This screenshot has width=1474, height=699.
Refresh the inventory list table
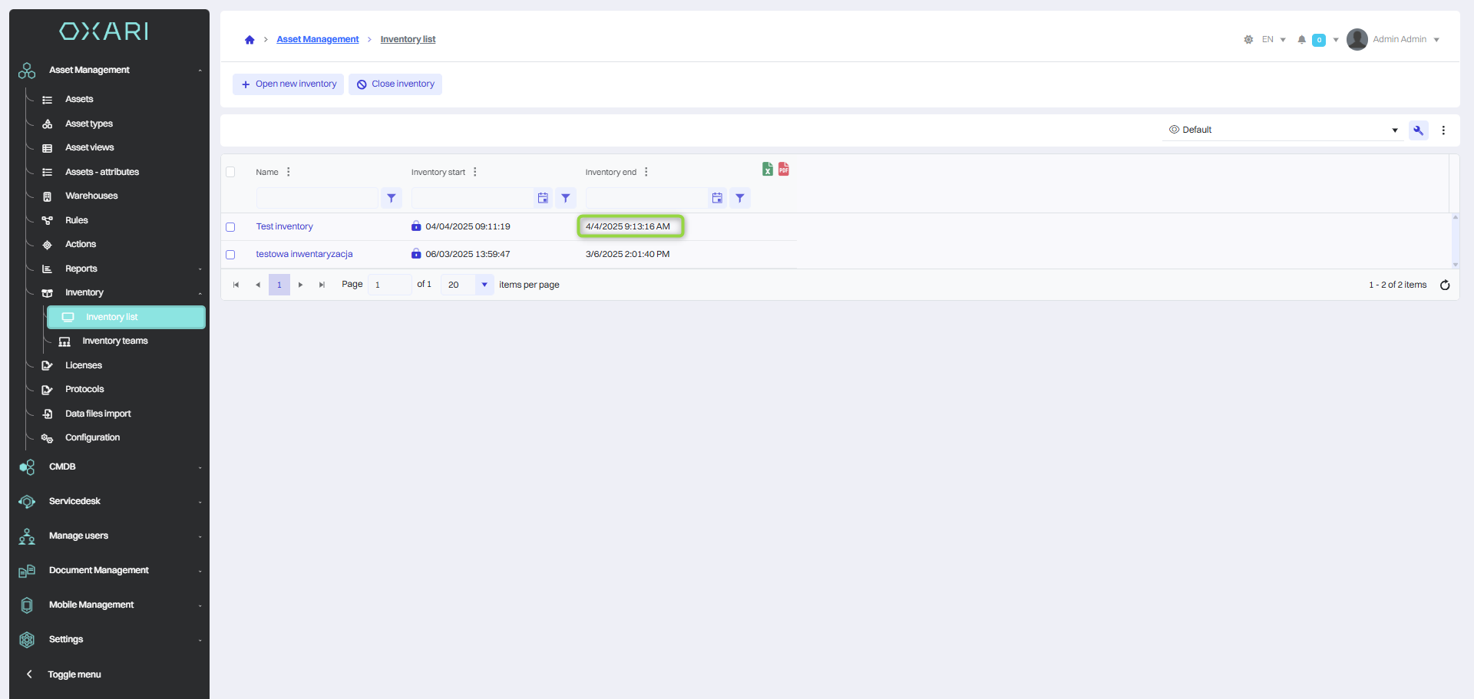coord(1444,285)
